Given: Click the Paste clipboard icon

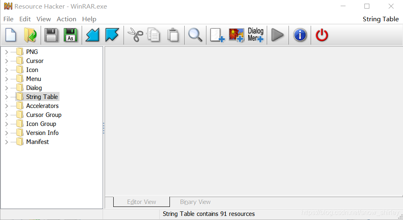Looking at the screenshot, I should coord(173,35).
